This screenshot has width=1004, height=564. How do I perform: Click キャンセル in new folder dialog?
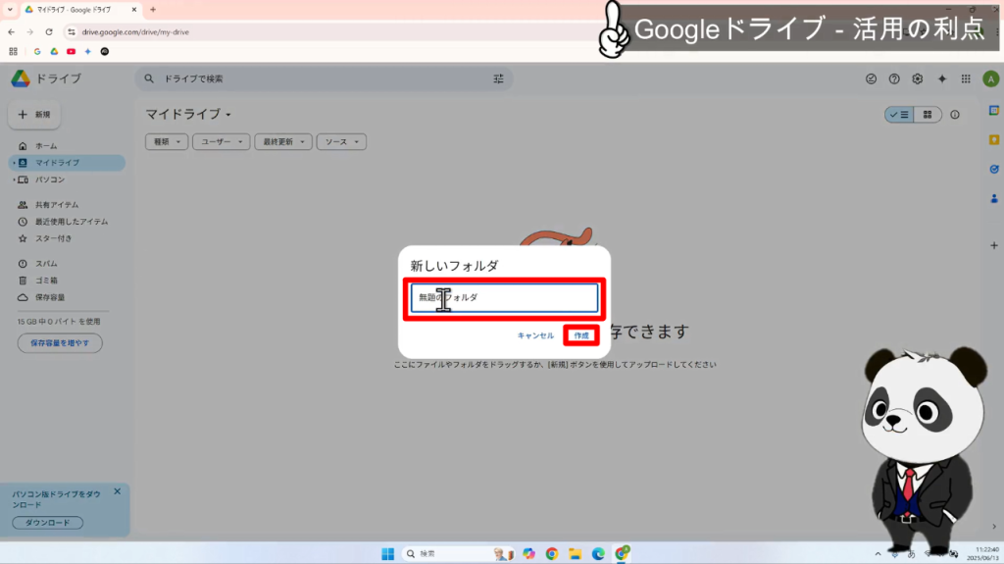pyautogui.click(x=535, y=335)
